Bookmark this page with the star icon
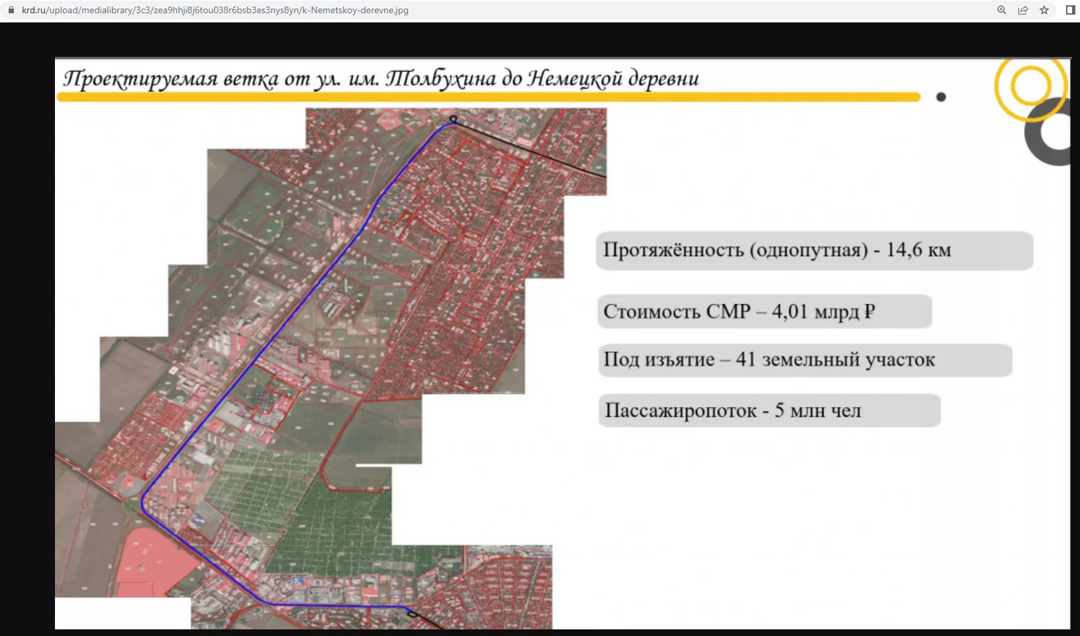 (x=1044, y=10)
